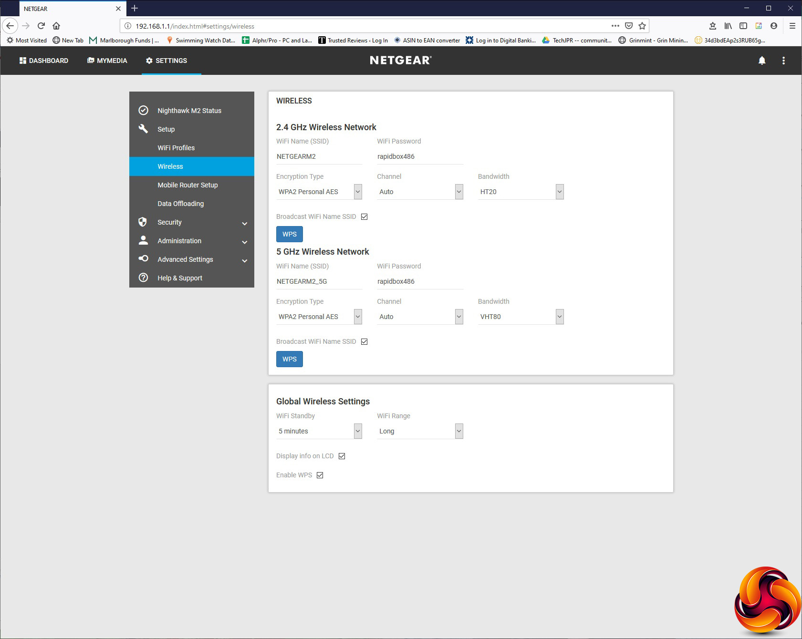Viewport: 802px width, 639px height.
Task: Reload the page with the refresh icon
Action: 41,26
